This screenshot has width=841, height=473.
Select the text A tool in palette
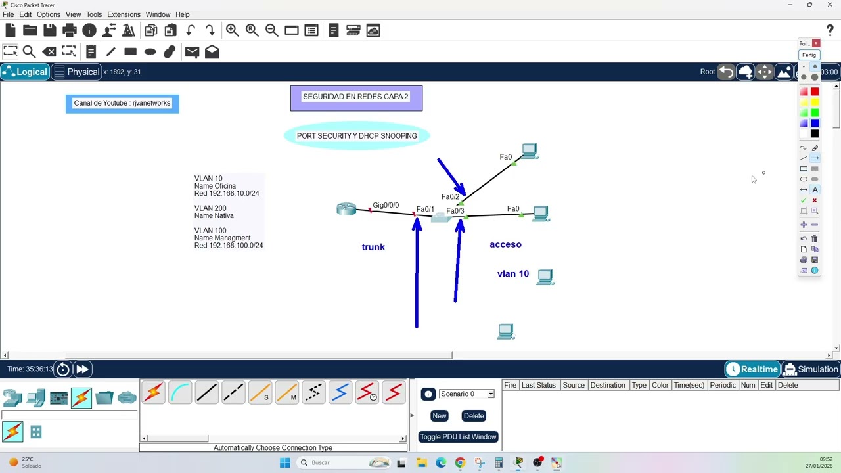(815, 189)
